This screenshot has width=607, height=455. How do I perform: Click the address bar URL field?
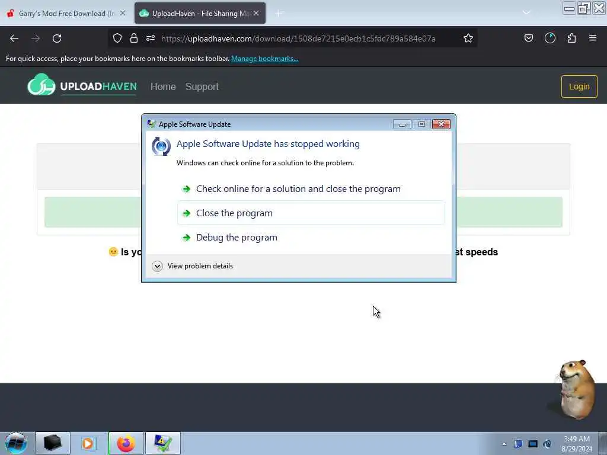point(299,39)
